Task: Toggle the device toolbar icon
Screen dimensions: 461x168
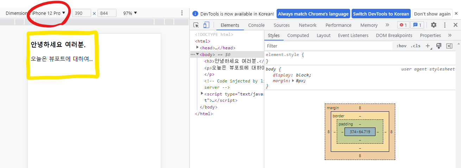Action: [x=206, y=25]
